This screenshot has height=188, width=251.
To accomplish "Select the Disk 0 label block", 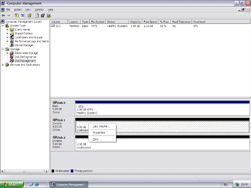I will click(62, 108).
